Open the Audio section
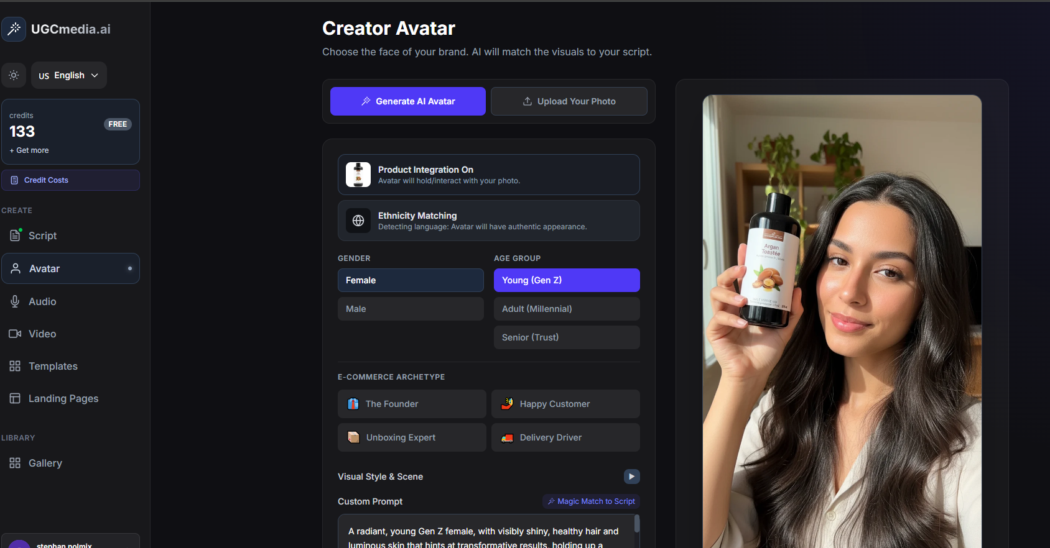1050x548 pixels. coord(70,301)
